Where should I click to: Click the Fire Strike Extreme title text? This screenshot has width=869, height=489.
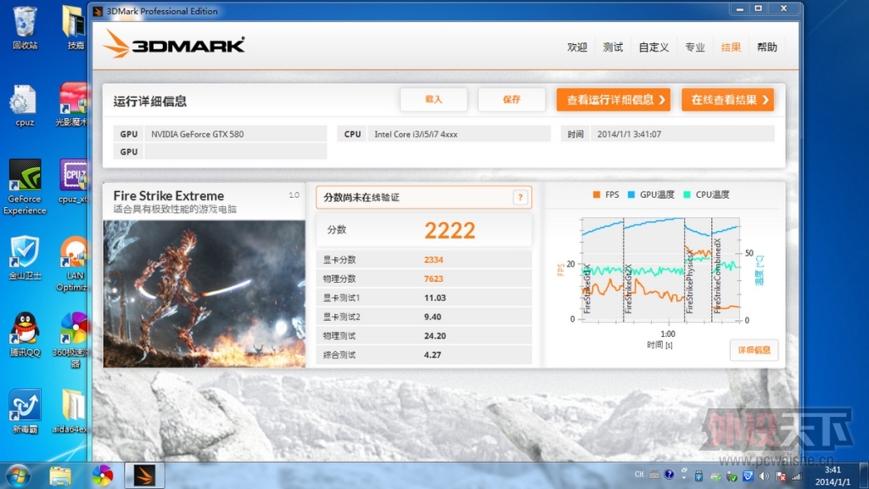[169, 196]
